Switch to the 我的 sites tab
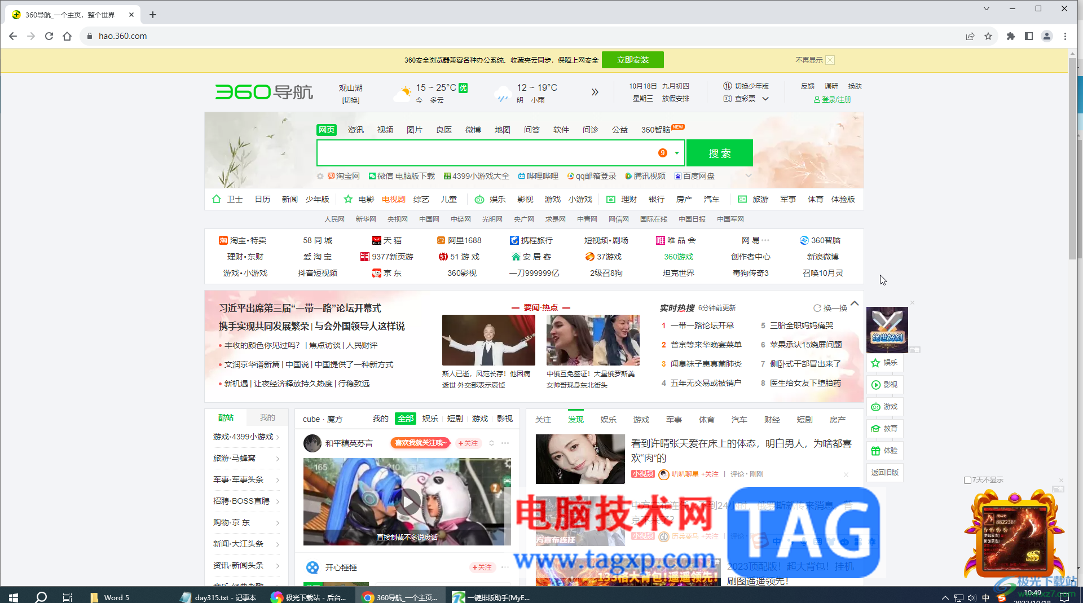1083x603 pixels. (x=267, y=418)
